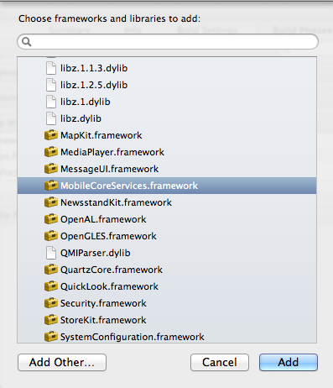Choose SystemConfiguration.framework entry
This screenshot has width=333, height=388.
167,337
